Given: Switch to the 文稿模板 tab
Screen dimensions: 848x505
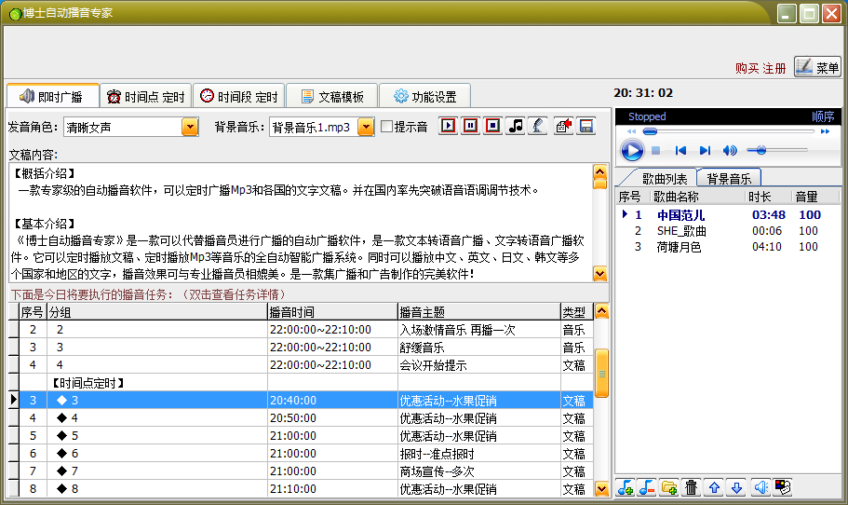Looking at the screenshot, I should point(331,96).
